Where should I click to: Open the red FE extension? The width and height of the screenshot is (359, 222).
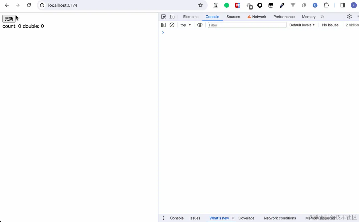point(238,5)
